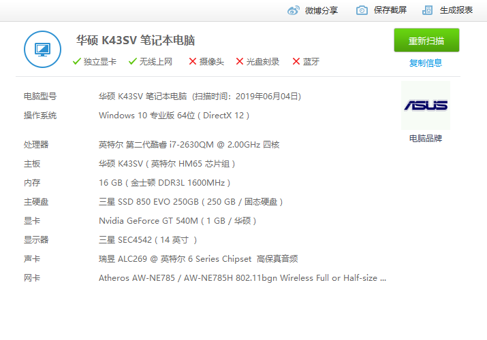This screenshot has width=487, height=340.
Task: Select the 16 GB DDR3L 1600MHz value
Action: [165, 182]
